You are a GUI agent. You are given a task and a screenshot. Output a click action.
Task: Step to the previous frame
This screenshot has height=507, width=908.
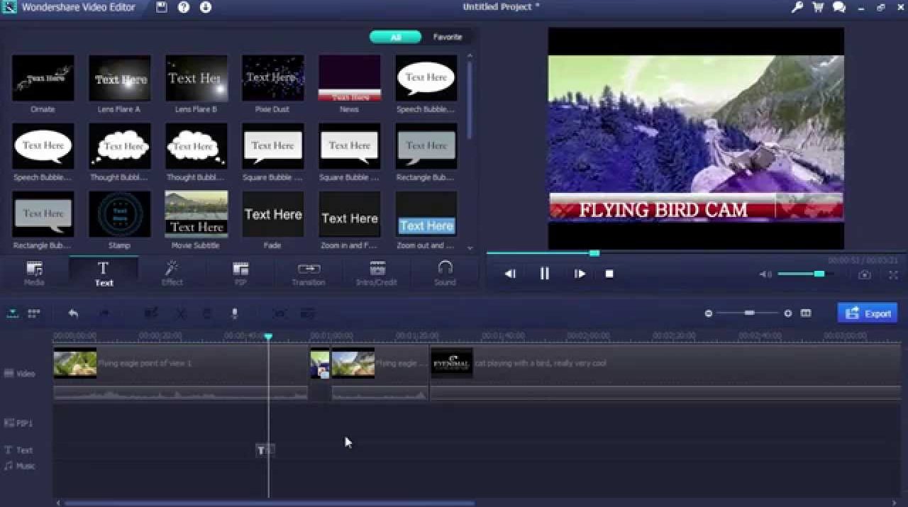click(510, 274)
